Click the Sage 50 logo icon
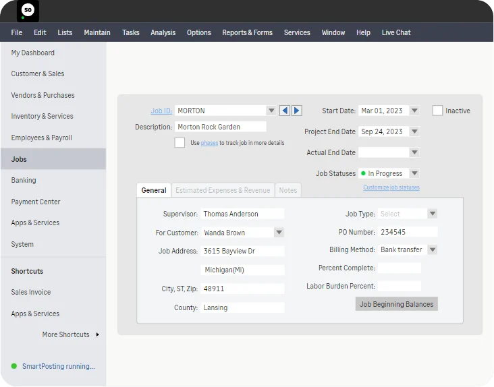Image resolution: width=494 pixels, height=387 pixels. pyautogui.click(x=28, y=11)
